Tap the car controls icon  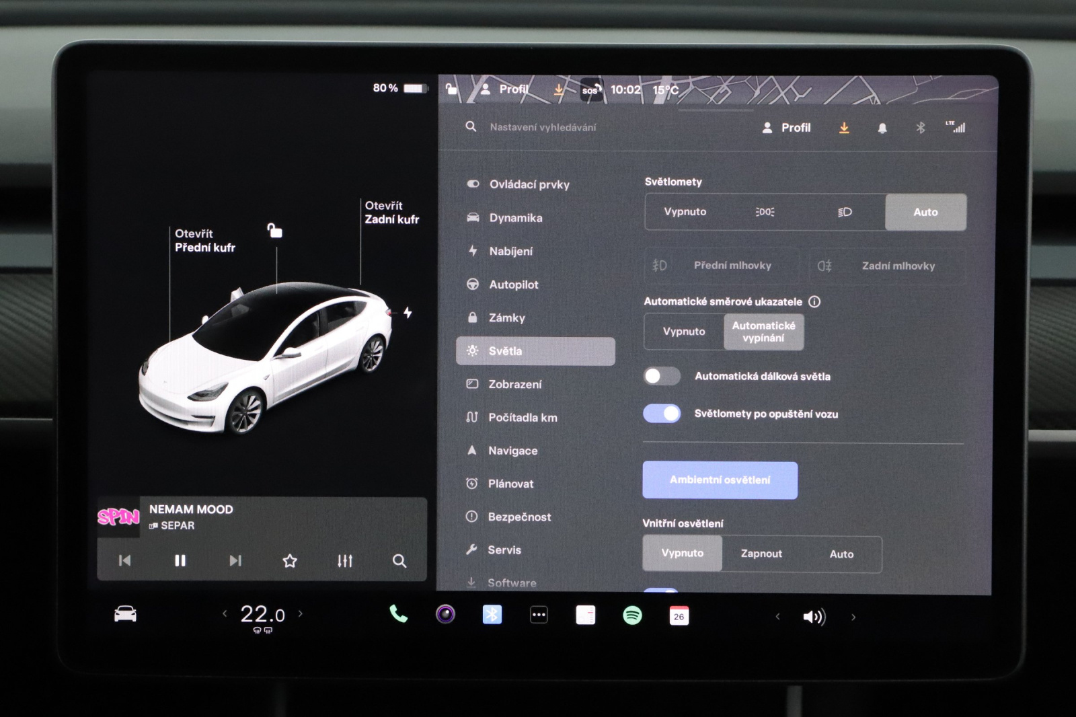pos(125,614)
